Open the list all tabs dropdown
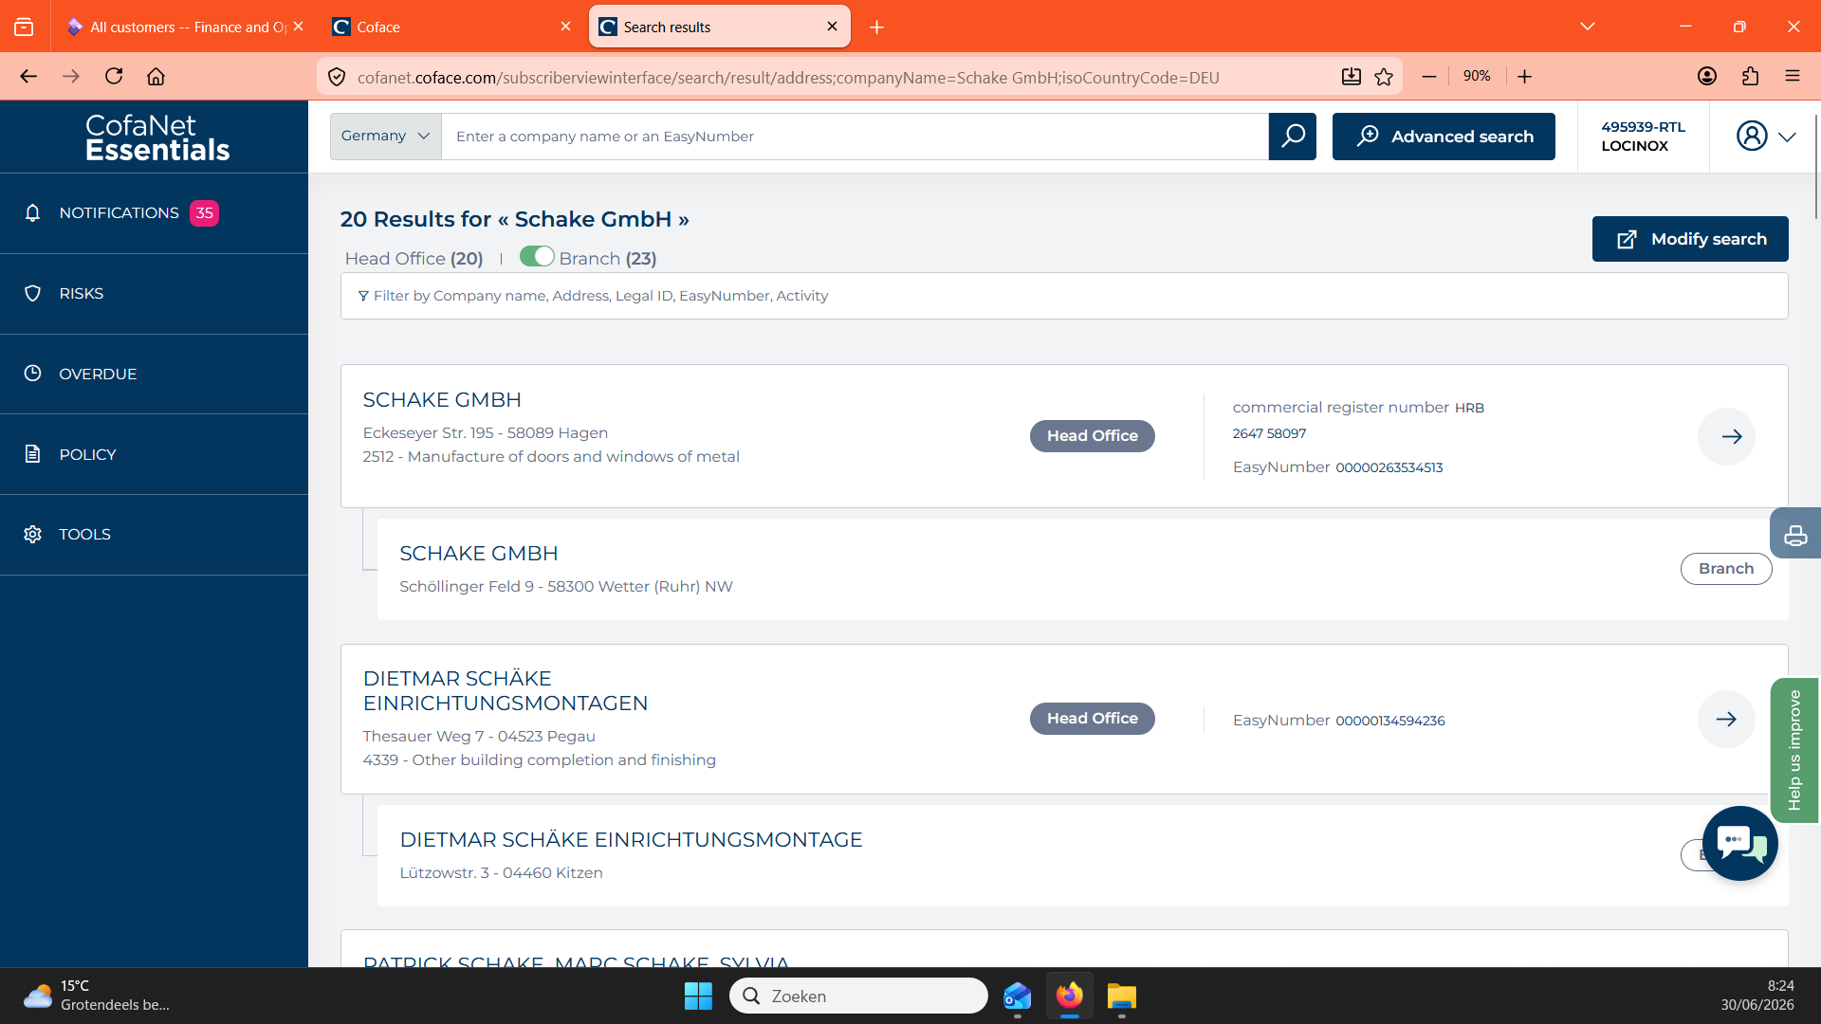This screenshot has width=1821, height=1024. (x=1588, y=27)
